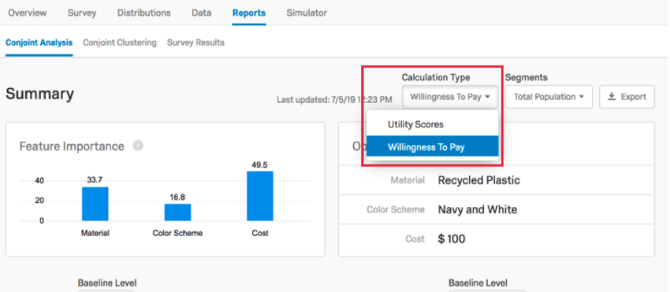Click the Navy and White value
Image resolution: width=670 pixels, height=292 pixels.
click(x=478, y=209)
